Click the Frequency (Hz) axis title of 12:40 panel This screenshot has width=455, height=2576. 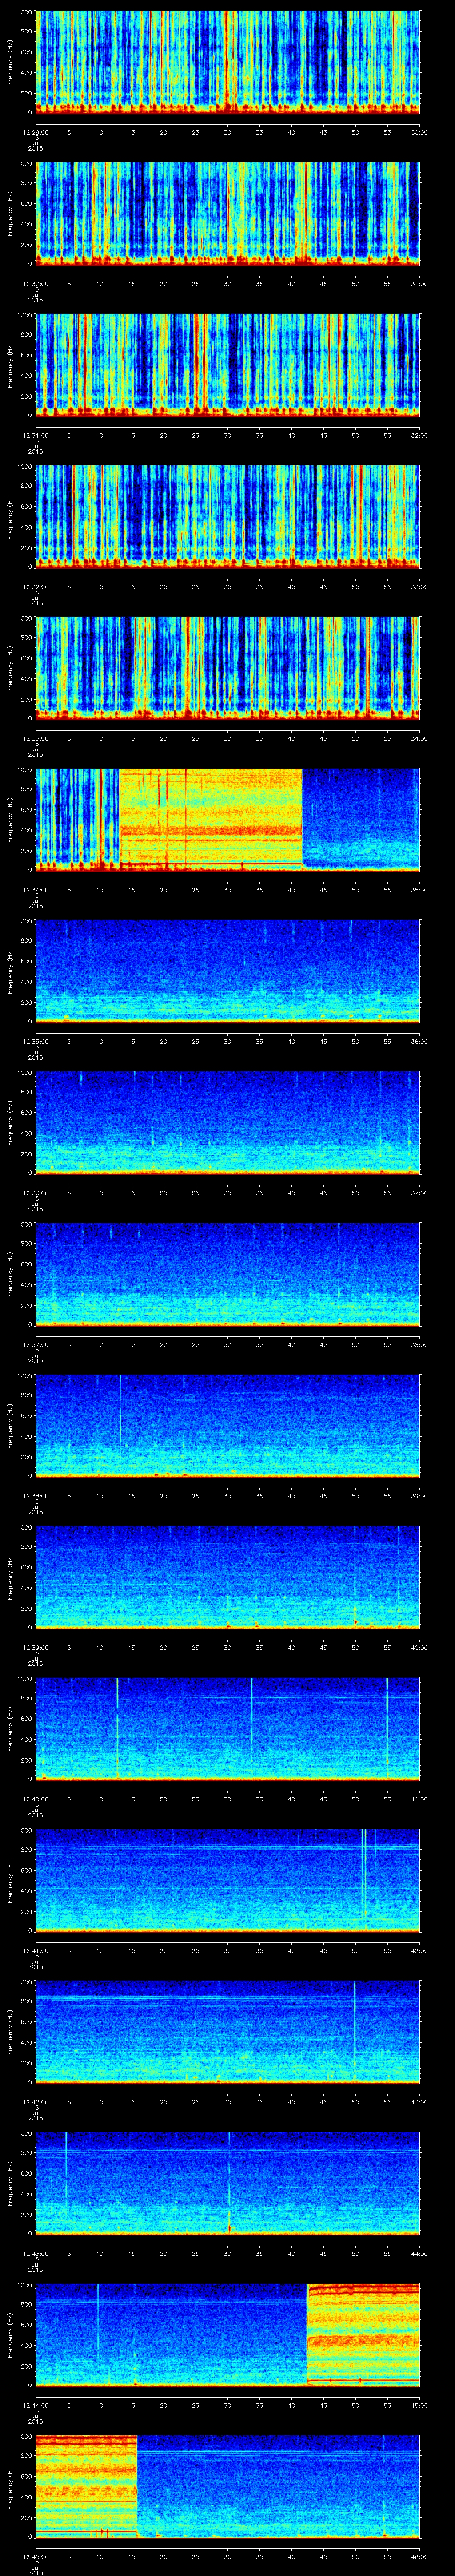tap(10, 1728)
